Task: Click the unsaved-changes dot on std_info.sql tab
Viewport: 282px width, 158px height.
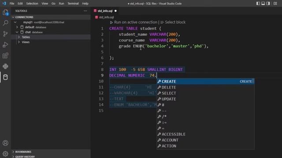Action: click(115, 11)
